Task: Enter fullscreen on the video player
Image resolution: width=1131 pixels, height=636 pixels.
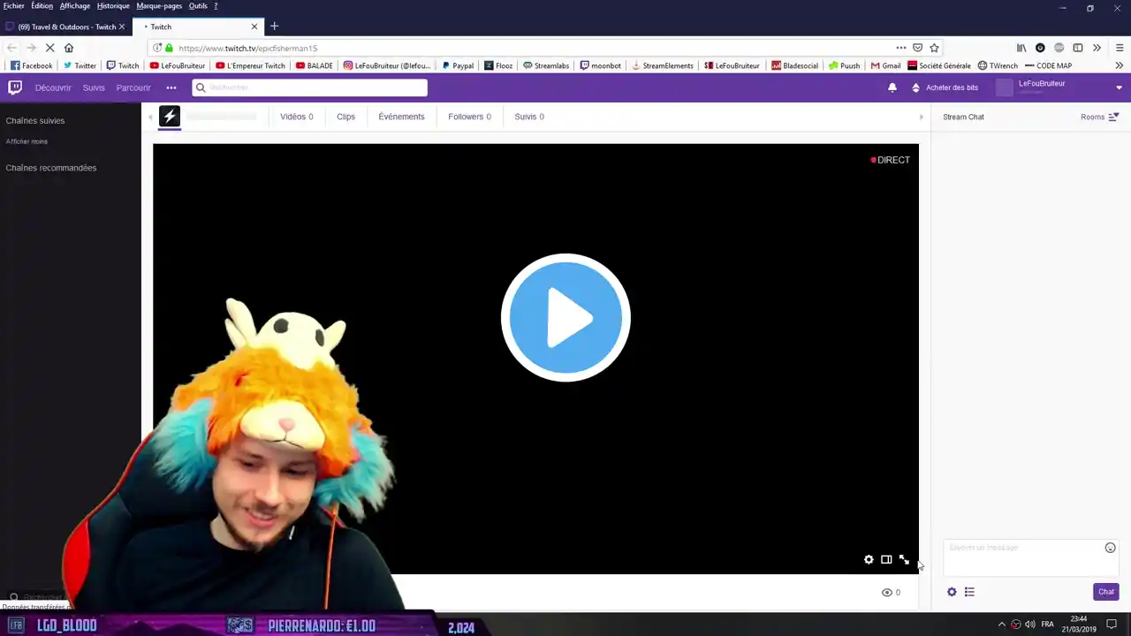Action: point(904,559)
